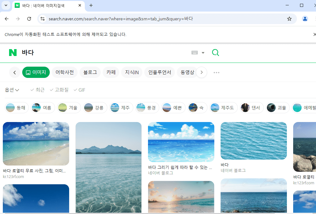The image size is (316, 214).
Task: Click the green search magnifier icon
Action: pos(216,53)
